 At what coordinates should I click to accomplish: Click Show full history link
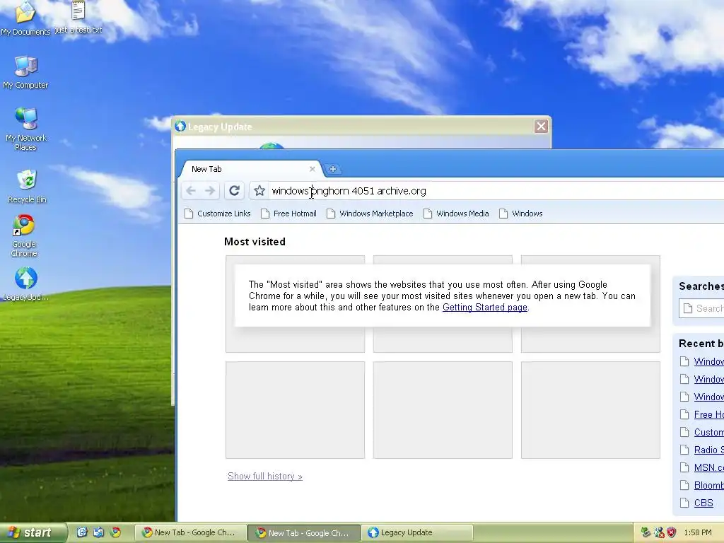pos(265,476)
